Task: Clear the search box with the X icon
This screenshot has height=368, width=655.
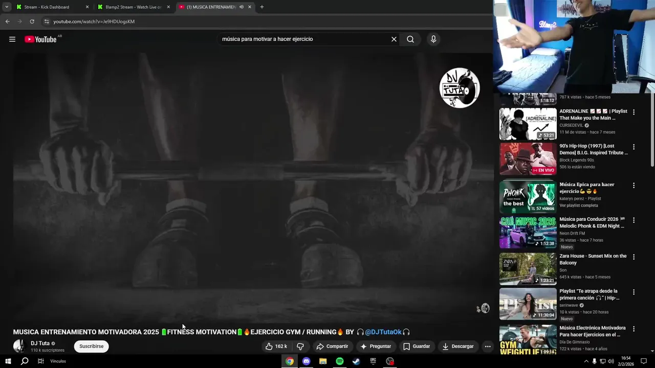Action: 394,39
